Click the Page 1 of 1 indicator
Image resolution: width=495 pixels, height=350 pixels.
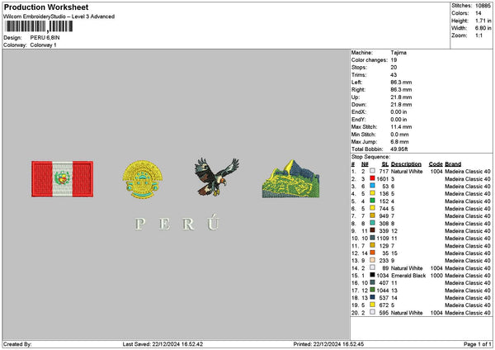pyautogui.click(x=478, y=344)
